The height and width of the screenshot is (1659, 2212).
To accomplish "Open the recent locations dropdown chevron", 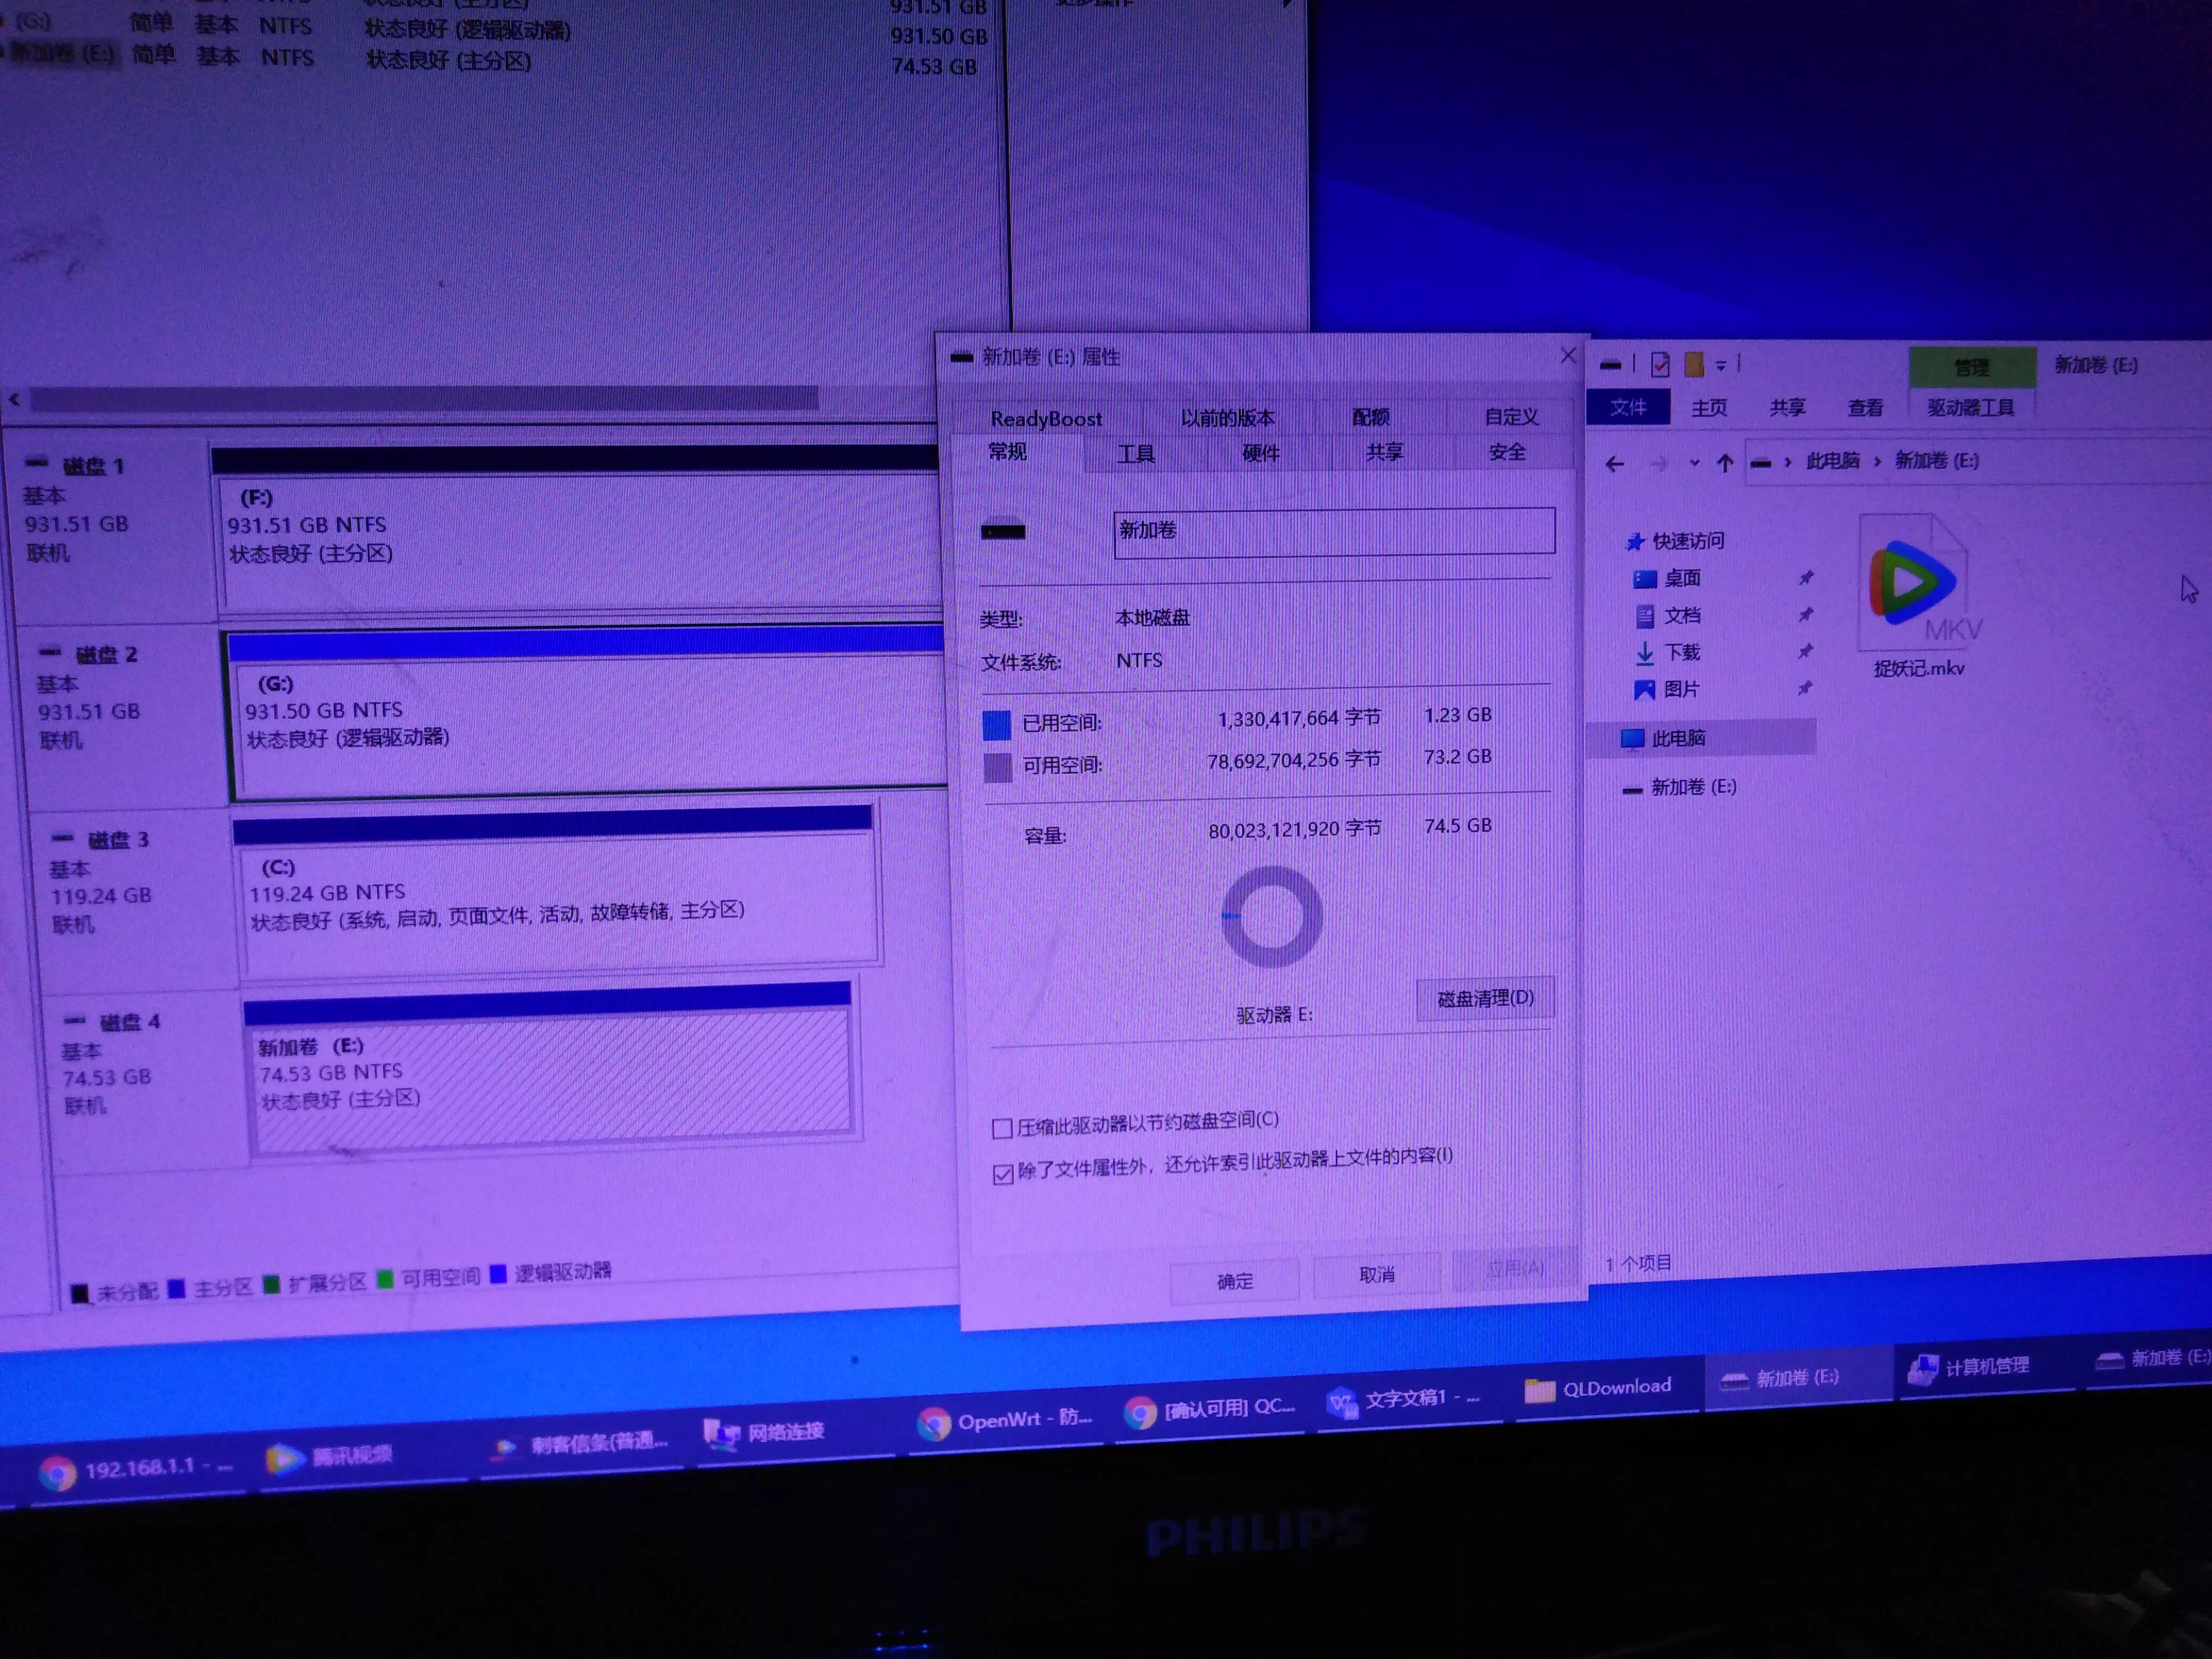I will pos(1694,463).
